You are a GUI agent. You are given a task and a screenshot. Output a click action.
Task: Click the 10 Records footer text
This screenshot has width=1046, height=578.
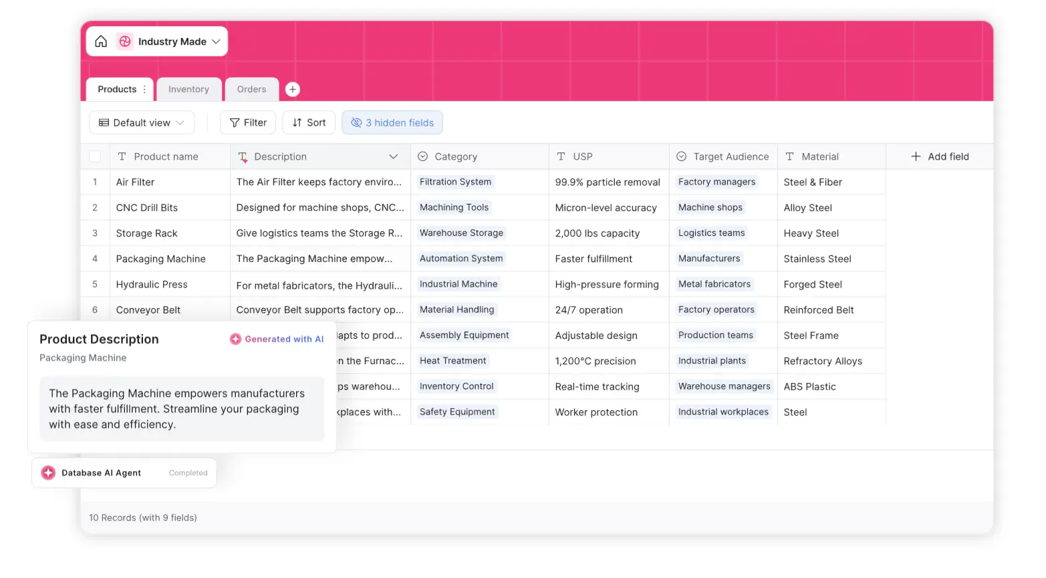143,518
